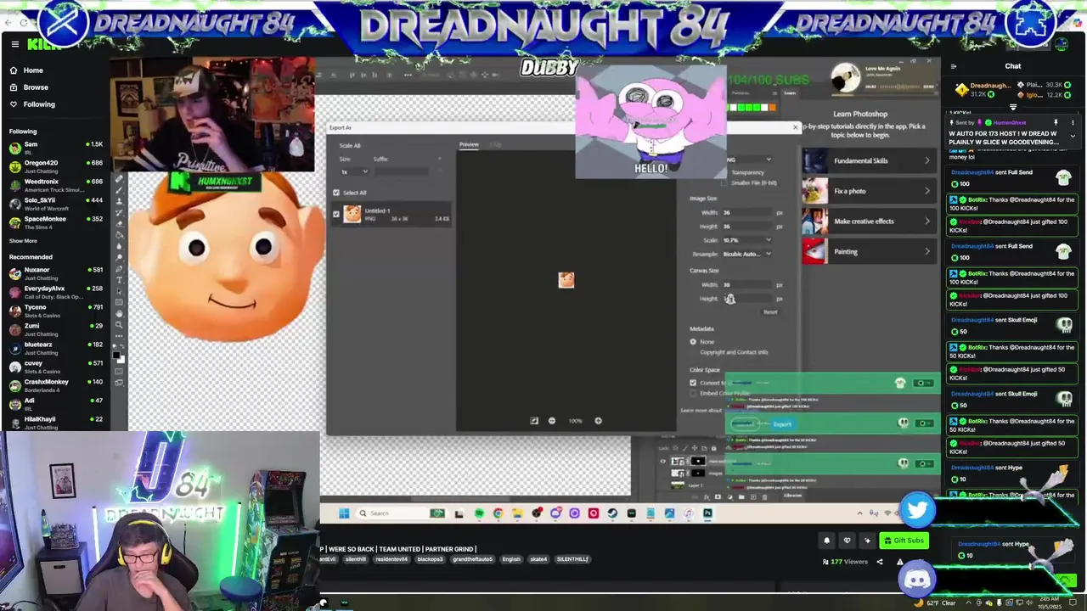Create a new layer group folder

click(x=741, y=496)
